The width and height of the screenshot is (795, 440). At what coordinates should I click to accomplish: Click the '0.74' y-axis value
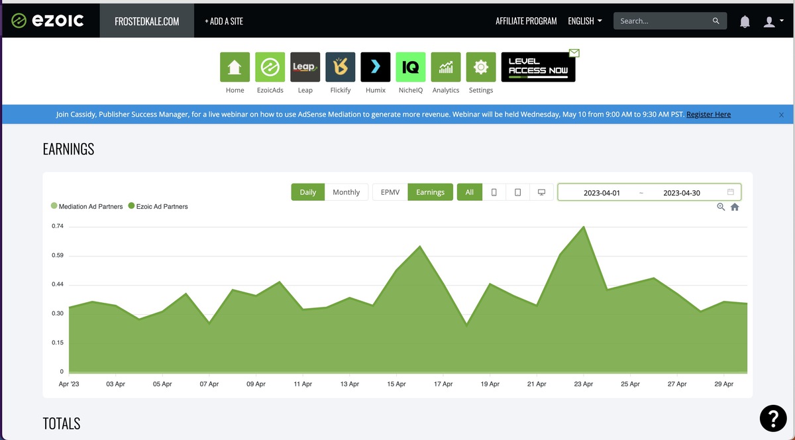click(x=58, y=227)
